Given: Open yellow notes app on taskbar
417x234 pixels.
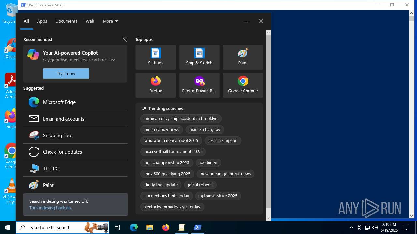Looking at the screenshot, I should click(x=182, y=227).
